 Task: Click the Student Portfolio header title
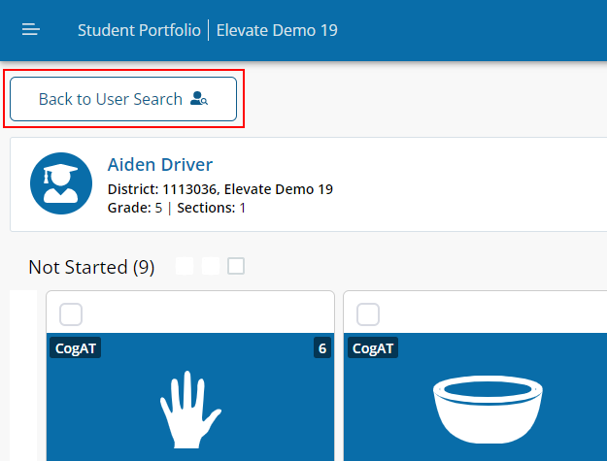point(139,30)
